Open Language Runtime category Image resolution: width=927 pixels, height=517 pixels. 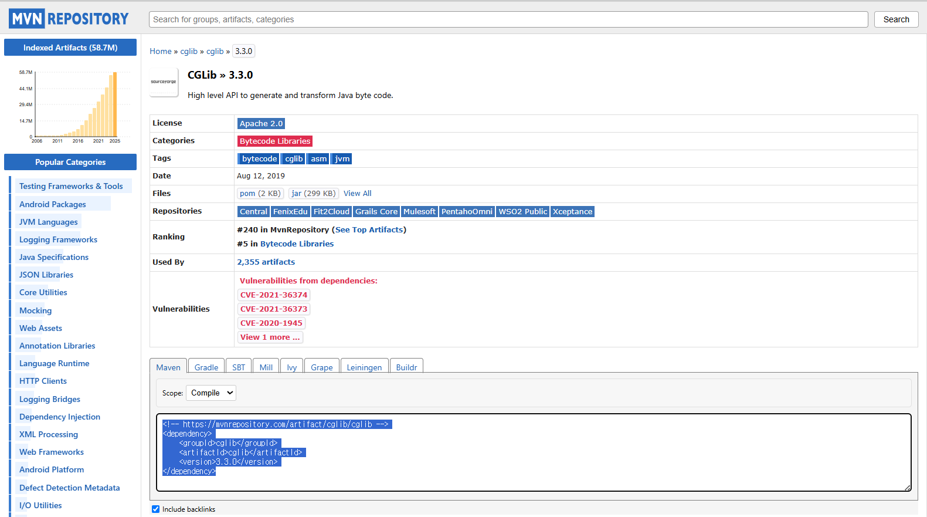[x=55, y=364]
